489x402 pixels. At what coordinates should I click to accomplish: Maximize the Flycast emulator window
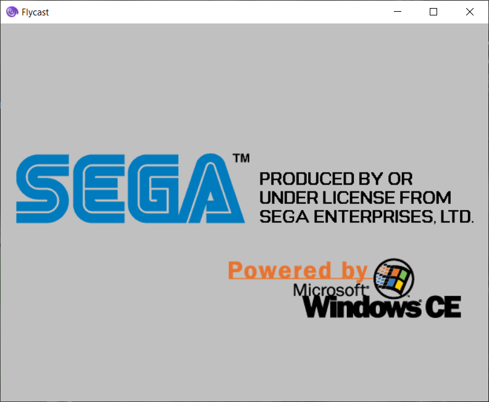433,12
